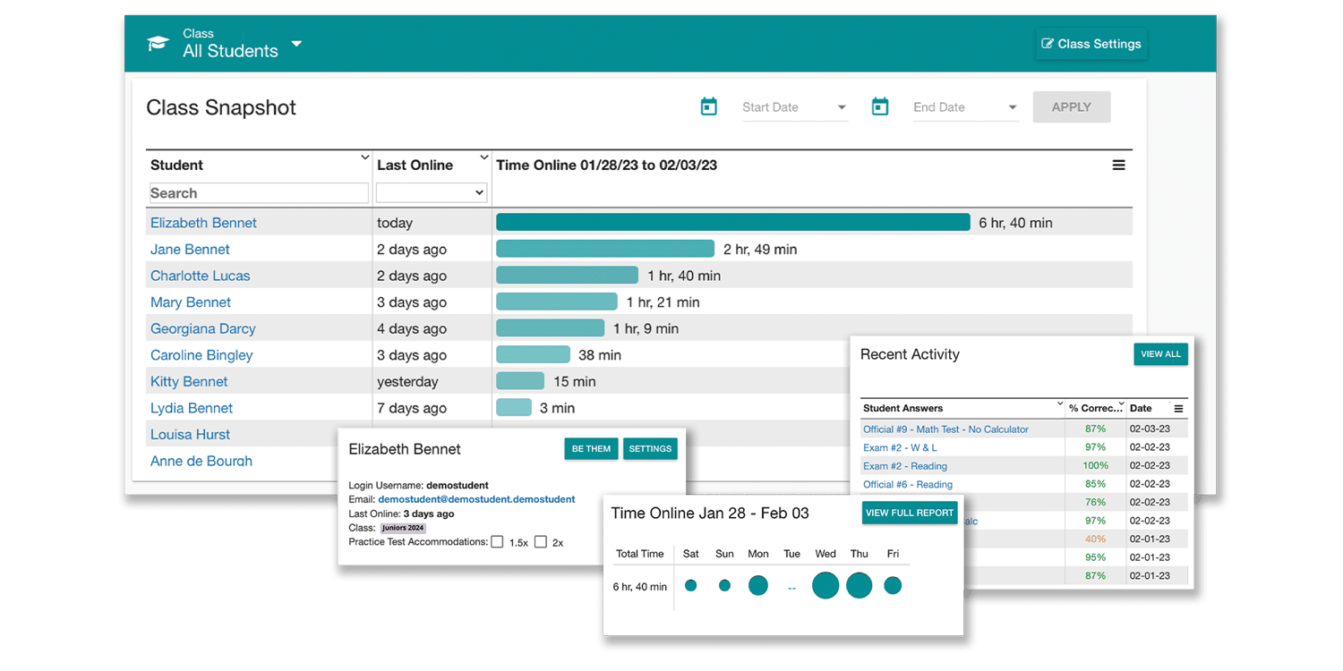Expand the Start Date dropdown arrow
The height and width of the screenshot is (671, 1343).
(x=843, y=106)
